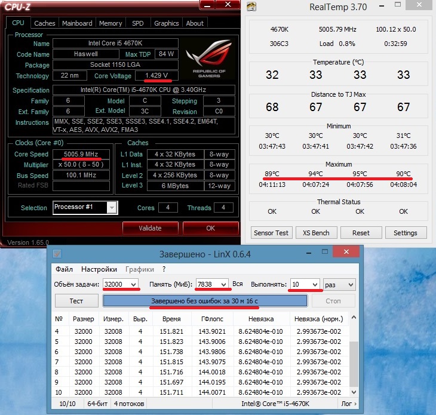Expand the Выполнять 10 count dropdown

click(x=315, y=284)
